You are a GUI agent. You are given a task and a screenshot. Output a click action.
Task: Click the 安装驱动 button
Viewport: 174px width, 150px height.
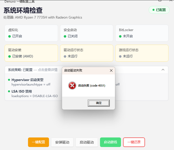point(62,142)
